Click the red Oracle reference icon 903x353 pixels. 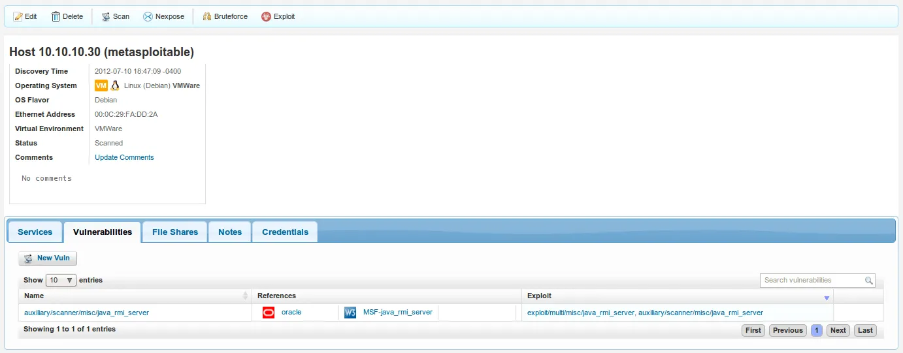click(x=268, y=313)
